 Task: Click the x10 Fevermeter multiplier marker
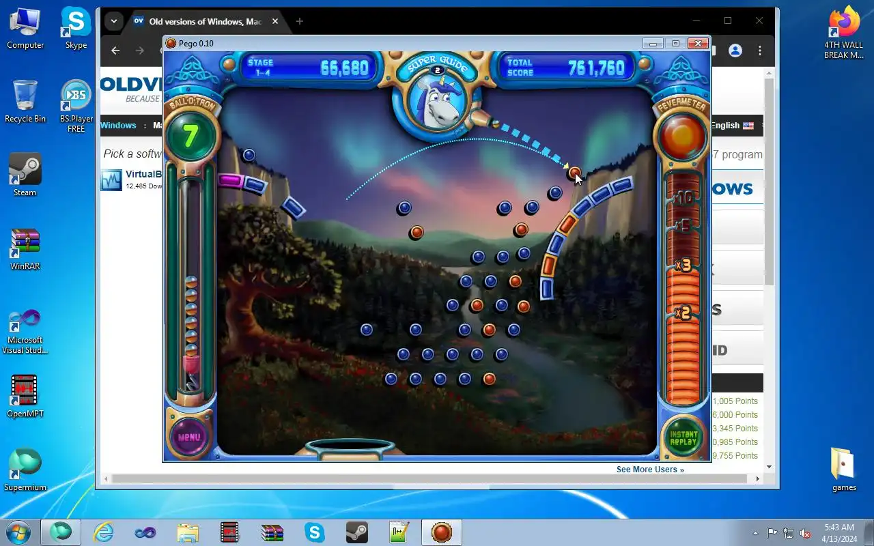(x=683, y=199)
